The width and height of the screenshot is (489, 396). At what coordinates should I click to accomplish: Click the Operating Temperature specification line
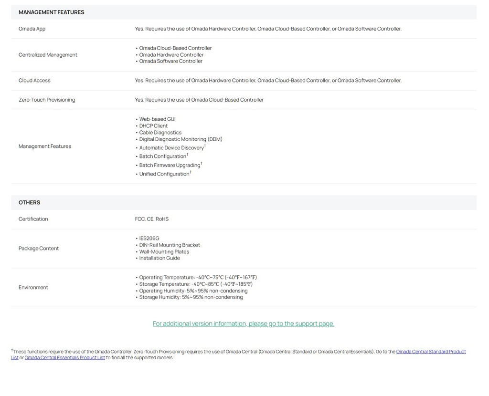[196, 277]
